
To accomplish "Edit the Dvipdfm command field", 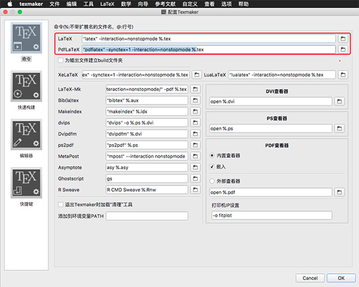I will pyautogui.click(x=147, y=134).
